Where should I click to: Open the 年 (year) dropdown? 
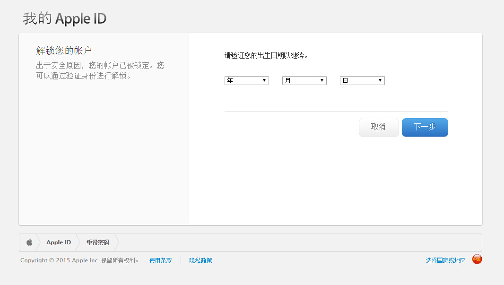tap(246, 80)
